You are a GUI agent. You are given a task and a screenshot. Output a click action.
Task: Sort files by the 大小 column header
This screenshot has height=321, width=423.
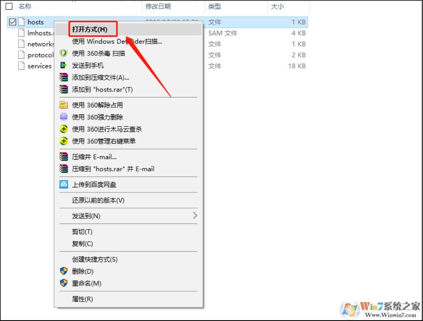tap(279, 6)
